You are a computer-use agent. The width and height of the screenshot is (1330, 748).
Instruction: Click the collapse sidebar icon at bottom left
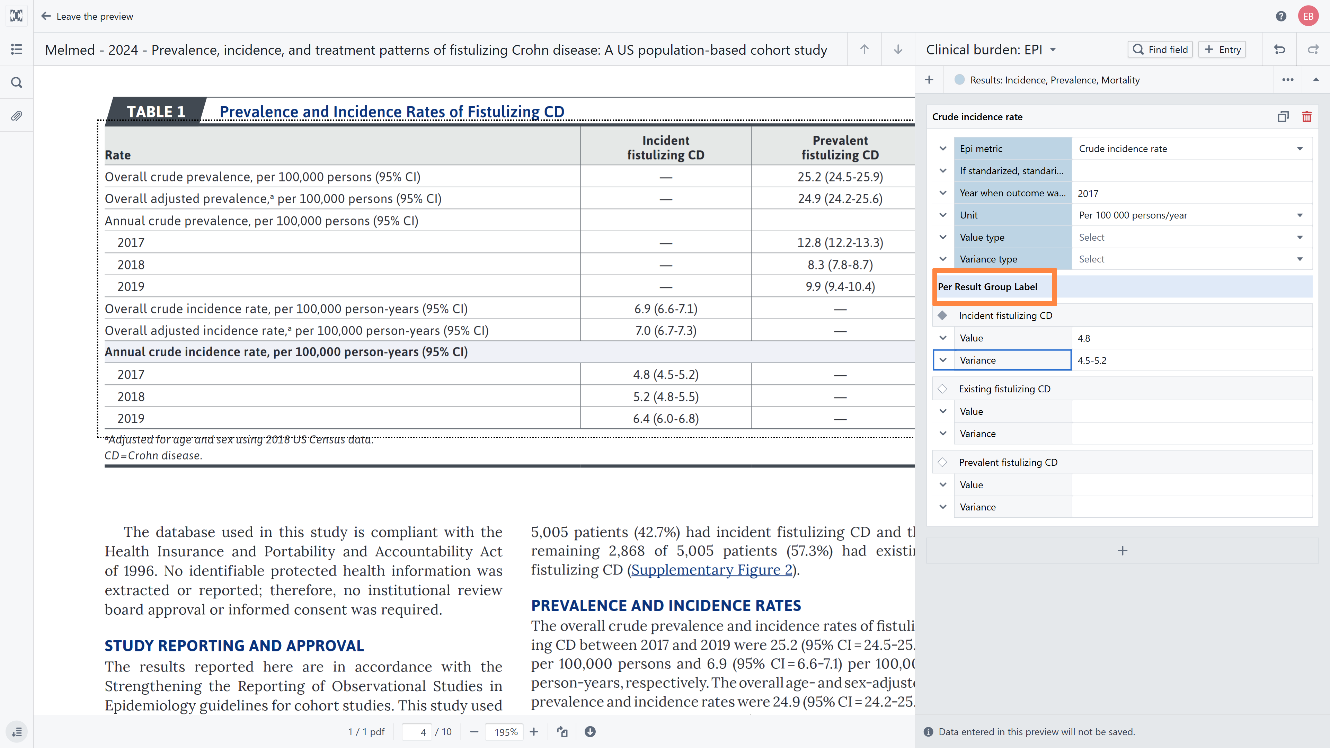pyautogui.click(x=17, y=731)
